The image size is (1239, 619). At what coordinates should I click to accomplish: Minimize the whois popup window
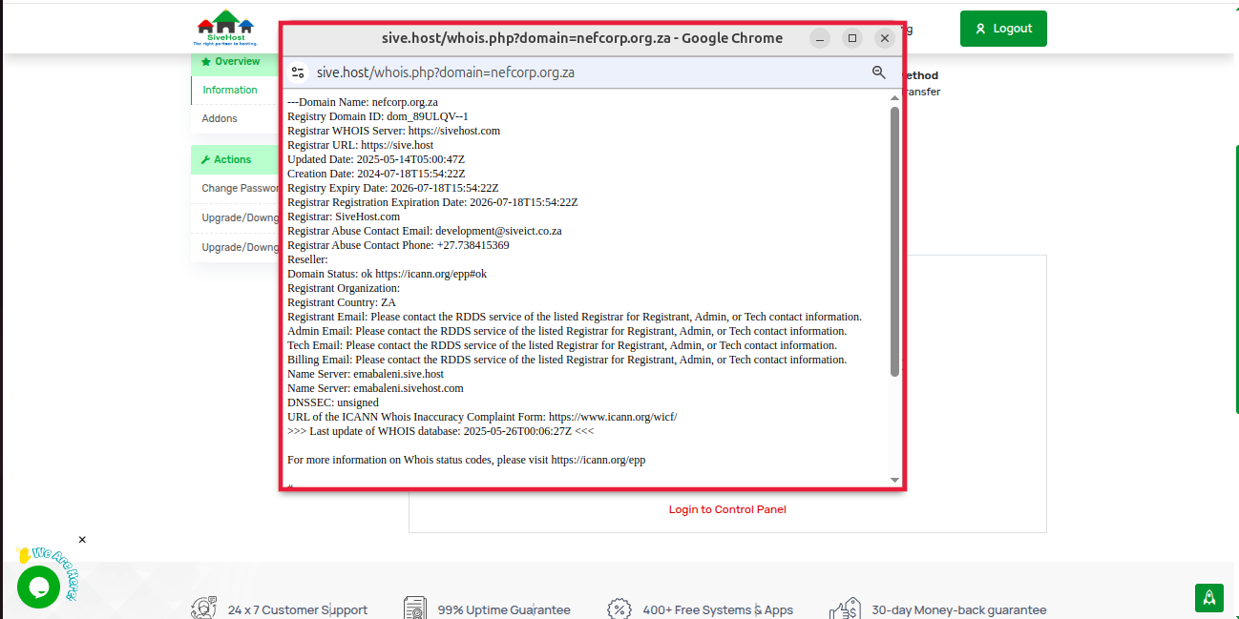point(820,38)
